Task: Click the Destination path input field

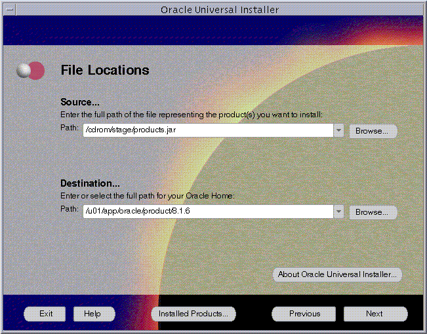Action: [208, 212]
